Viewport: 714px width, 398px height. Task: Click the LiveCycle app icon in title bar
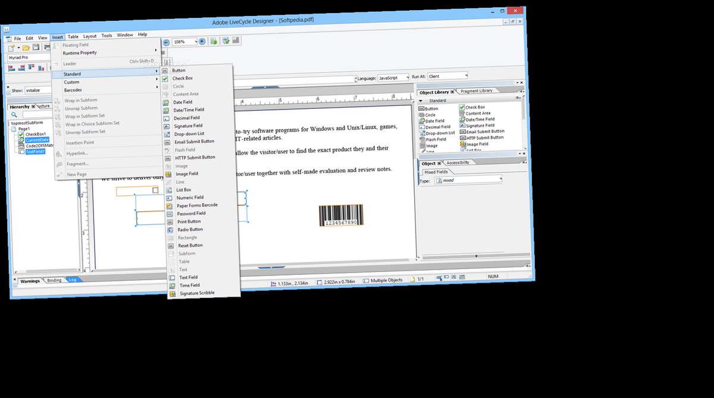click(7, 29)
